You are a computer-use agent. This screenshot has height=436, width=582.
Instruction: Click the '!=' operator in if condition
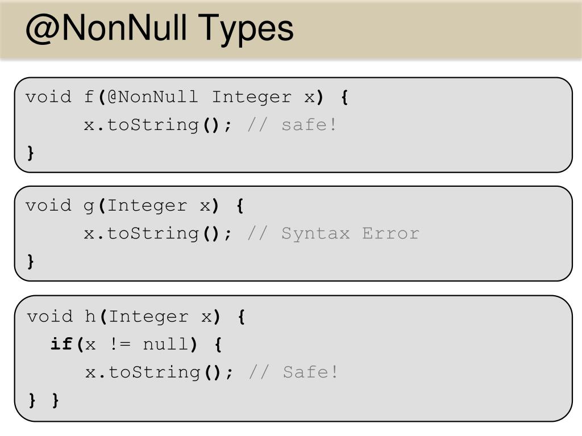(x=120, y=344)
